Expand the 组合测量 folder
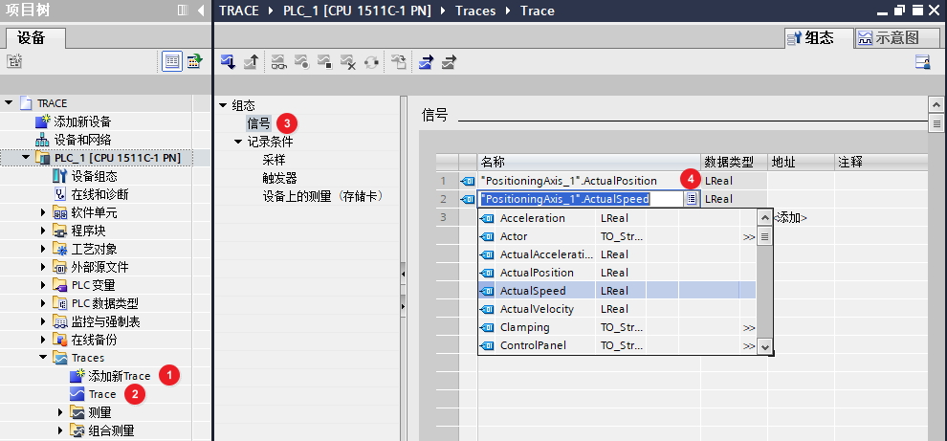 pyautogui.click(x=60, y=430)
